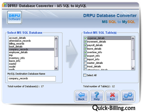Click the DRPU Software logo
Screen dimensions: 143x112
14,17
